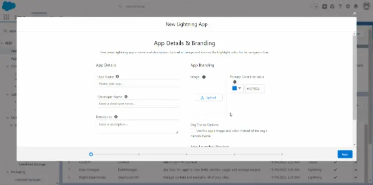
Task: Show Image info tooltip icon
Action: 204,77
